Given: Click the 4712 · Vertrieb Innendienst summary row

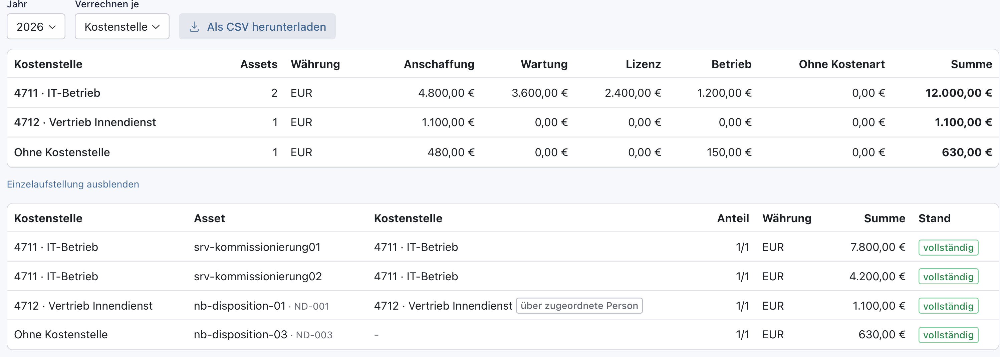Looking at the screenshot, I should click(503, 122).
